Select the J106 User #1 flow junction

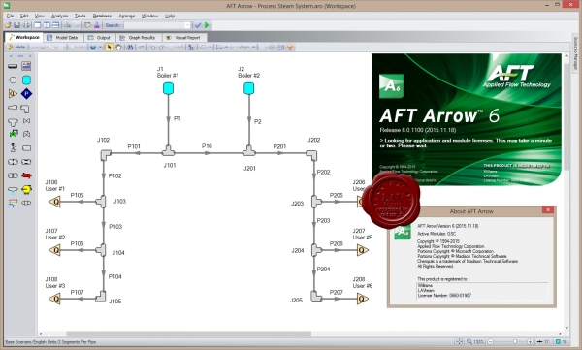pos(54,202)
